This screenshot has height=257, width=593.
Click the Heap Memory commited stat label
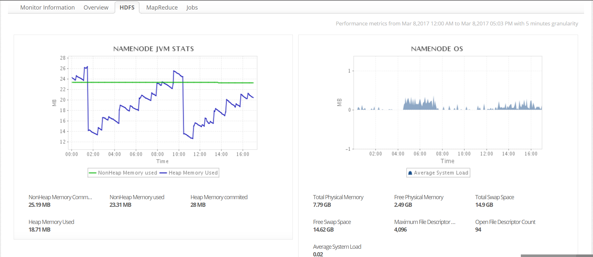click(x=219, y=197)
